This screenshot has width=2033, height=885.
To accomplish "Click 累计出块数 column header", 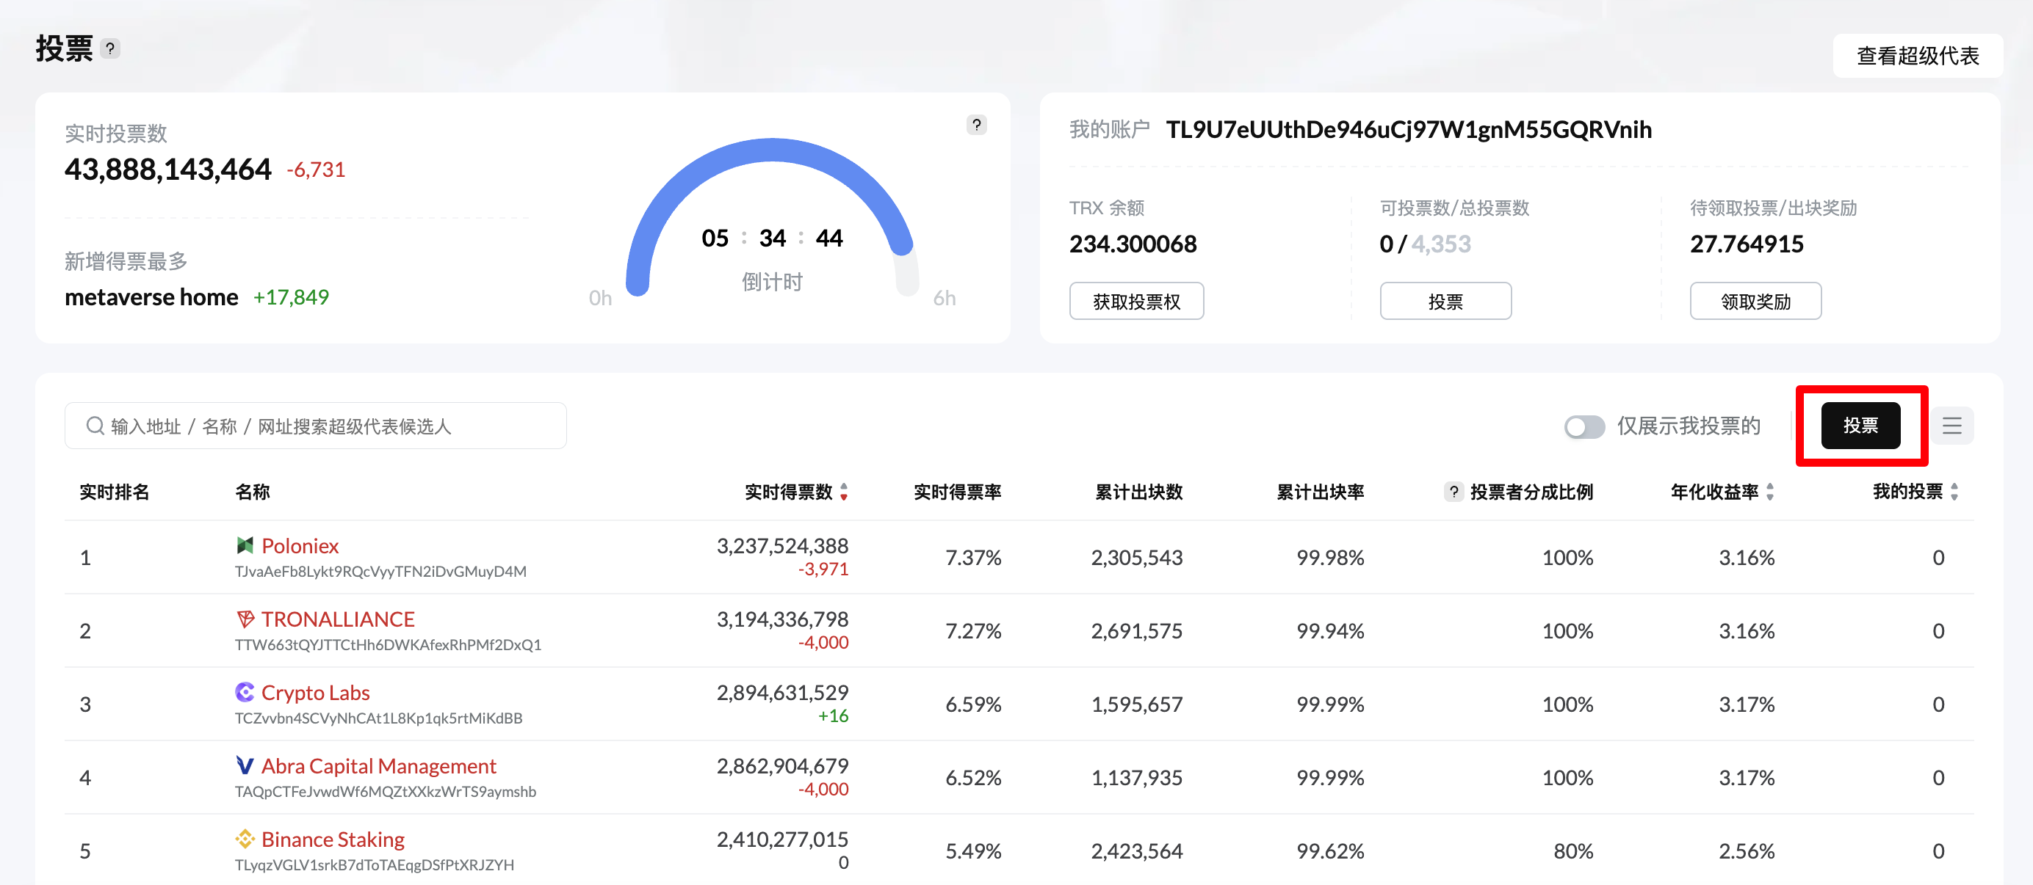I will click(1139, 492).
